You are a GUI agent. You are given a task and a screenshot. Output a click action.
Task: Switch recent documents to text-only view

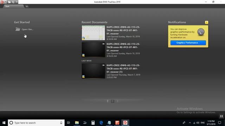coord(117,101)
